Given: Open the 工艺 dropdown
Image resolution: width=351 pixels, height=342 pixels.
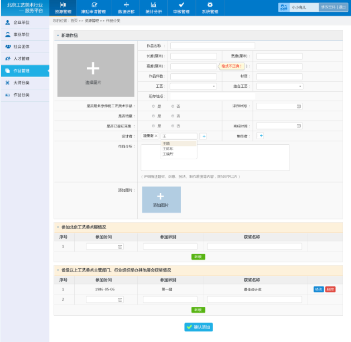Looking at the screenshot, I should (x=193, y=87).
